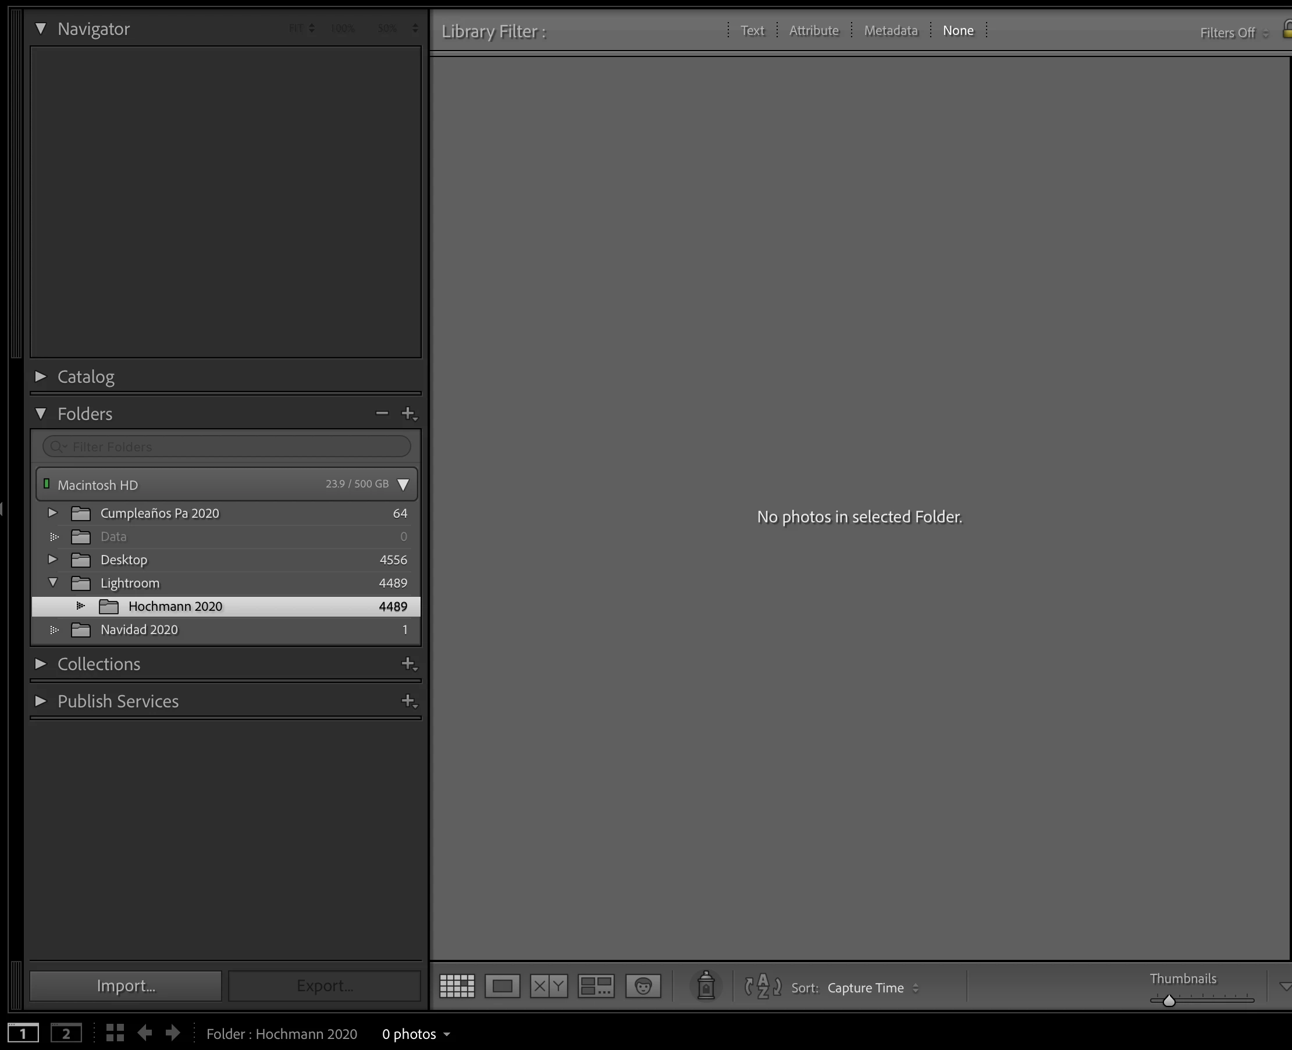
Task: Click the plus icon in Folders panel
Action: (x=409, y=414)
